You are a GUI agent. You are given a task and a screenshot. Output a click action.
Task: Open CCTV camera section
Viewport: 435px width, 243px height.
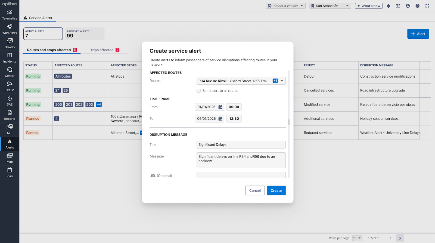pyautogui.click(x=10, y=86)
